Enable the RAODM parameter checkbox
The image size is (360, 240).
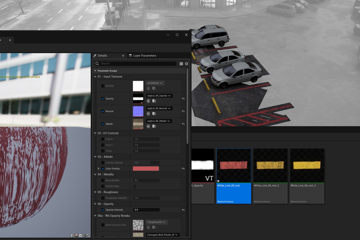click(103, 86)
